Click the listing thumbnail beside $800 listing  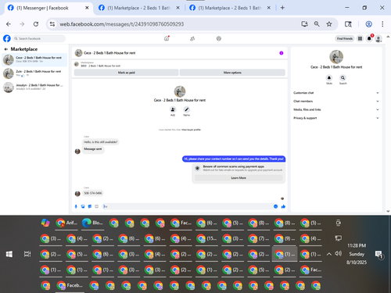pyautogui.click(x=77, y=64)
